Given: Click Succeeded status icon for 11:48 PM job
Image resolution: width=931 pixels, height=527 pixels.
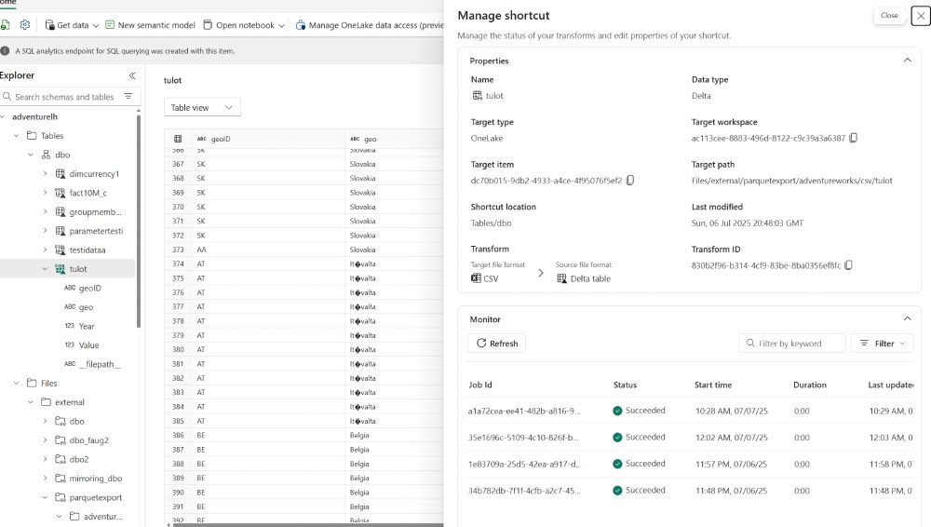Looking at the screenshot, I should pos(617,491).
